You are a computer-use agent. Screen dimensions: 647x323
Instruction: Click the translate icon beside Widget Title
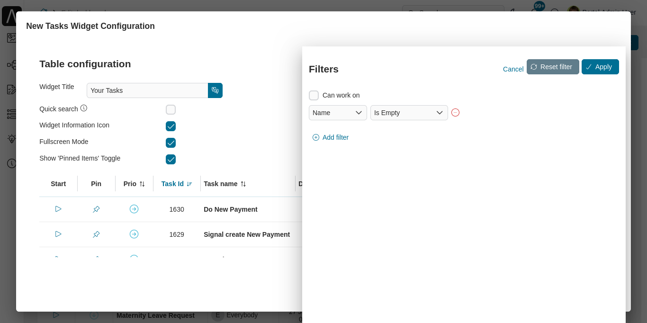point(215,90)
